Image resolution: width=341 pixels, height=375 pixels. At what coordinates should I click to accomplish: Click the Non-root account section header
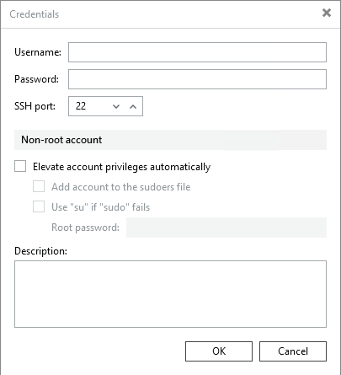click(x=170, y=140)
